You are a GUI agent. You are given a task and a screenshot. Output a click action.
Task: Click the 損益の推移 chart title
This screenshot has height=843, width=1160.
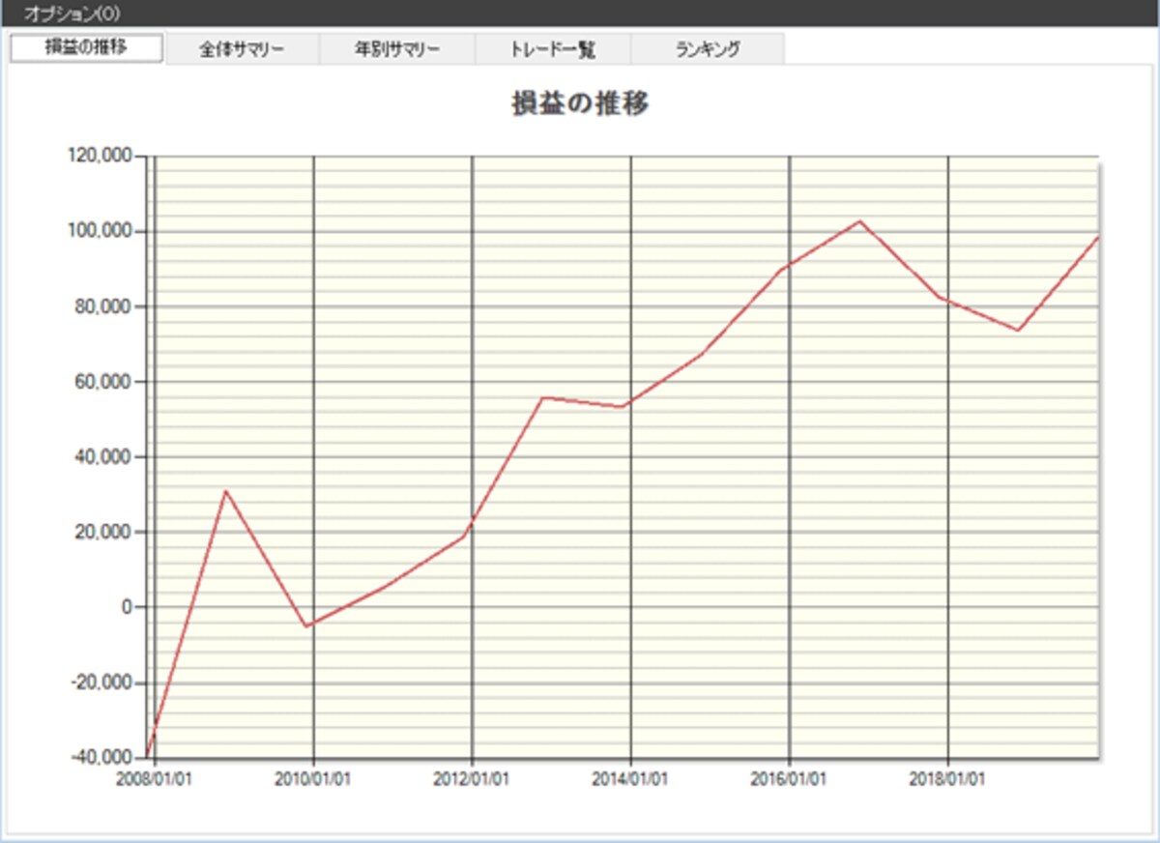(x=581, y=104)
